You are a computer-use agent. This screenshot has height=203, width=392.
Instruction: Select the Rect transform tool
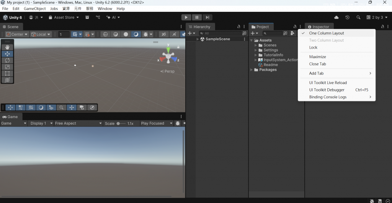tap(7, 73)
